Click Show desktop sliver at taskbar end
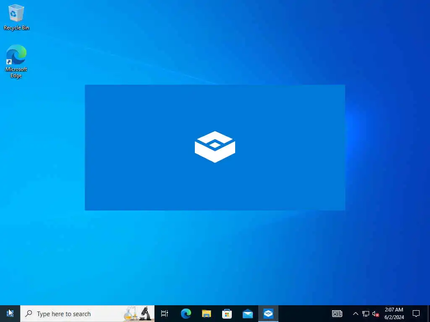The width and height of the screenshot is (430, 322). [x=429, y=314]
